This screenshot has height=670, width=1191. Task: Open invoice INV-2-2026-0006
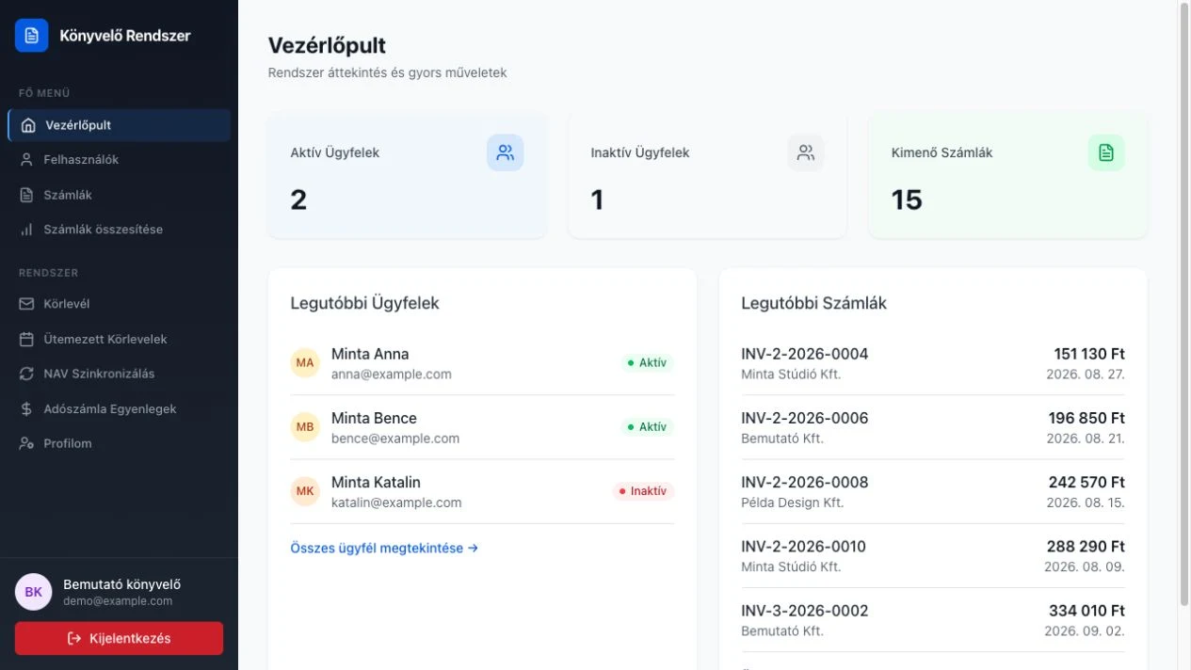[x=805, y=418]
